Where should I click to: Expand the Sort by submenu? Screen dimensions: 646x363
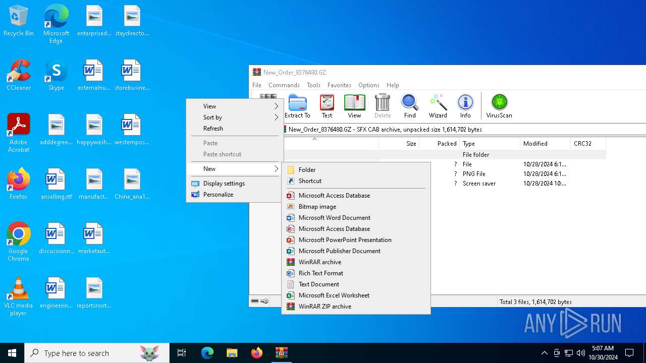click(235, 117)
